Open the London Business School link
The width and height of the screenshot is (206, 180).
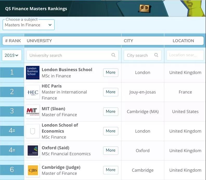coord(67,70)
